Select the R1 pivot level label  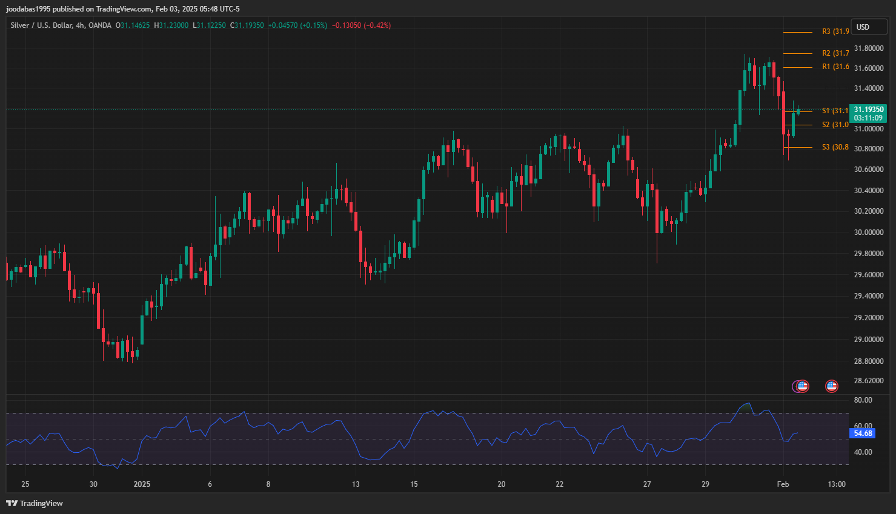pyautogui.click(x=835, y=67)
